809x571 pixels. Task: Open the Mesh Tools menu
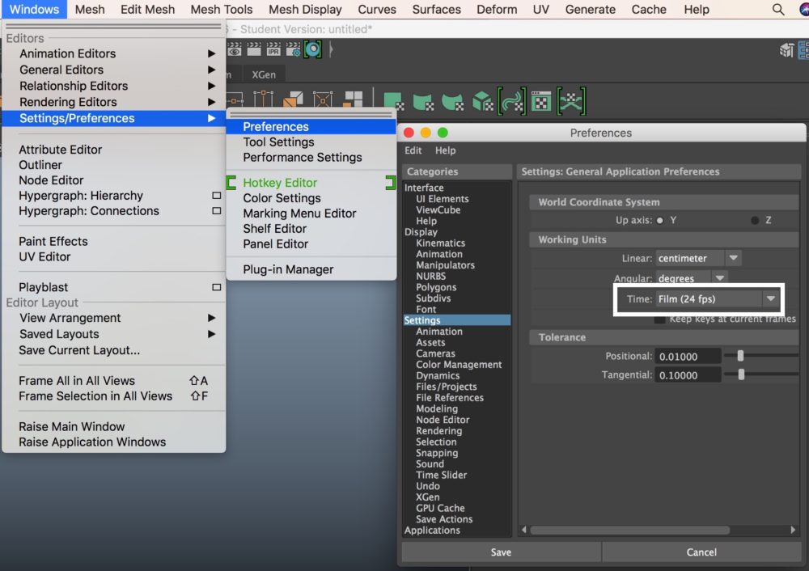coord(222,9)
